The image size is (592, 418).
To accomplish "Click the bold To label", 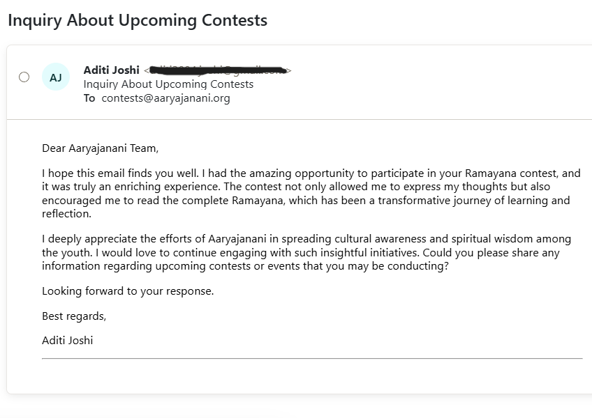I will 89,98.
